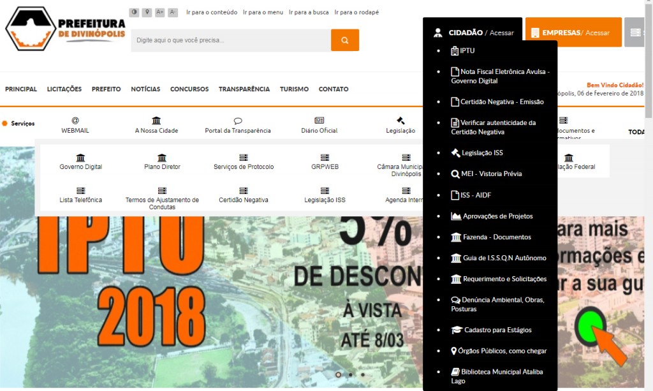Select the second carousel slide dot
This screenshot has height=391, width=653.
351,375
